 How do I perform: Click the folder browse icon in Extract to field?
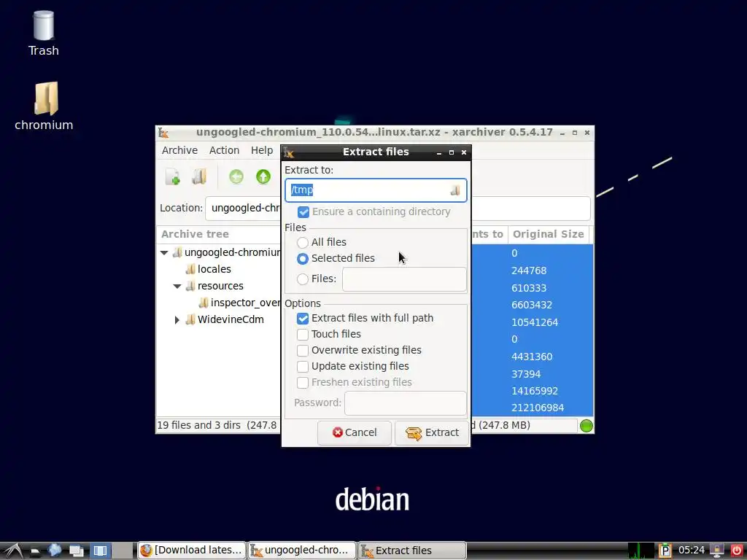455,190
